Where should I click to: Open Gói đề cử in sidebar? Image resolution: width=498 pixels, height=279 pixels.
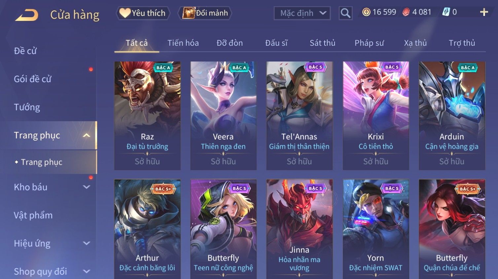pyautogui.click(x=33, y=79)
